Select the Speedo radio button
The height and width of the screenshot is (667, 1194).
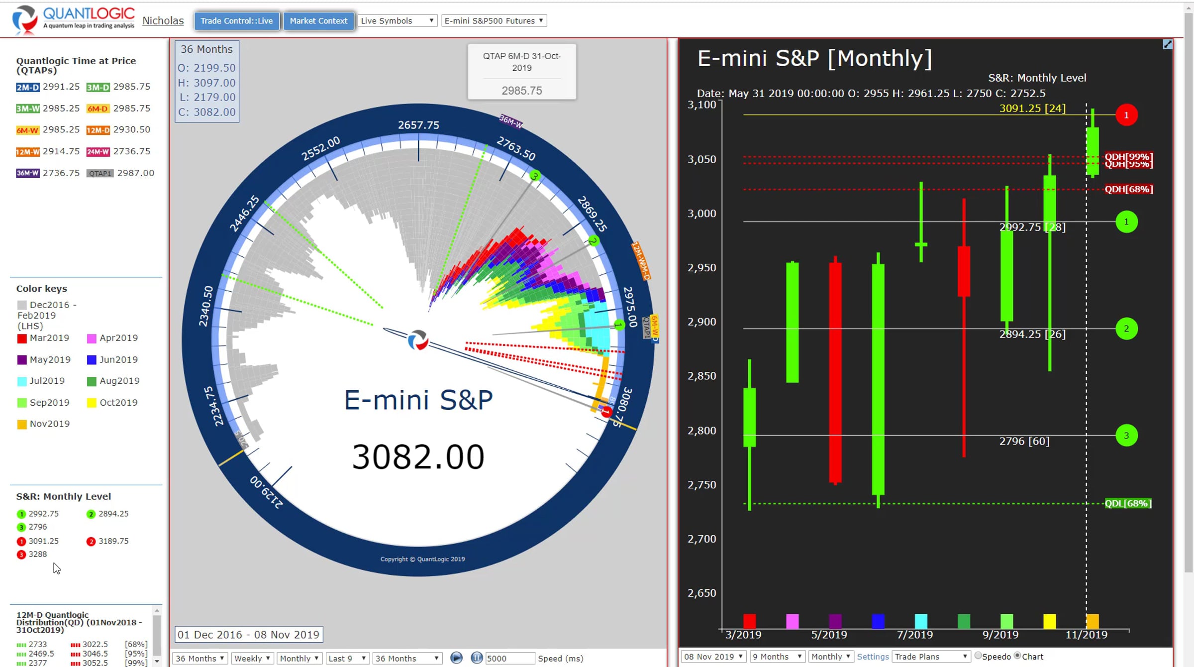click(978, 656)
